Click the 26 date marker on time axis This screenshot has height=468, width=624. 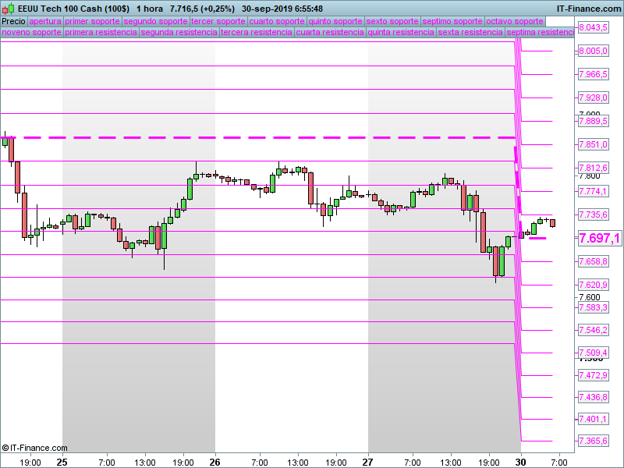pyautogui.click(x=215, y=463)
